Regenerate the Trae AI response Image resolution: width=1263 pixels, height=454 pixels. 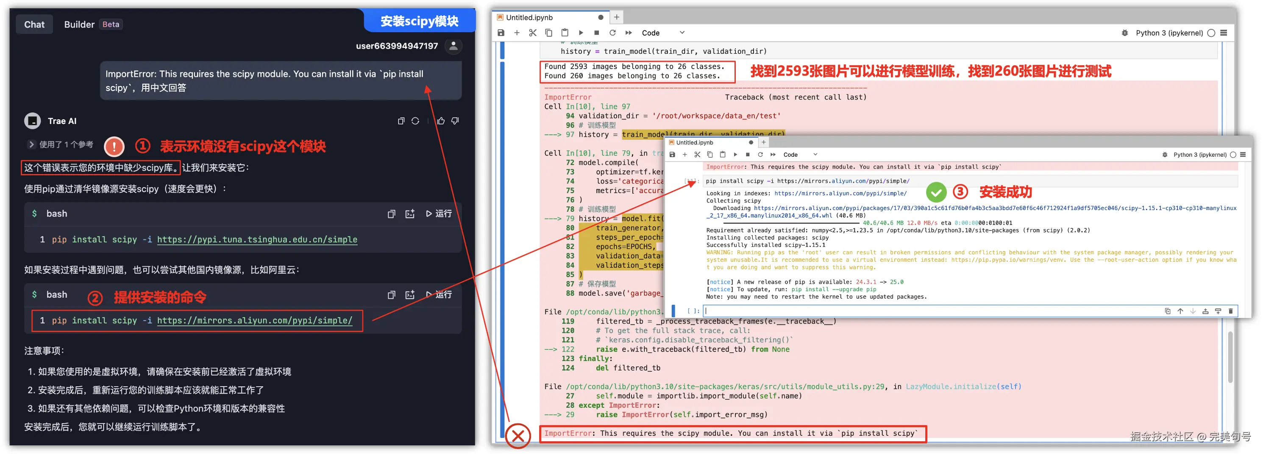pos(415,121)
